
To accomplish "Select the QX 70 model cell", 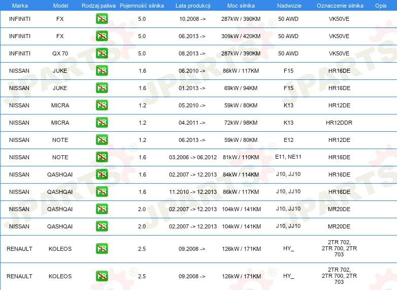I will point(60,53).
